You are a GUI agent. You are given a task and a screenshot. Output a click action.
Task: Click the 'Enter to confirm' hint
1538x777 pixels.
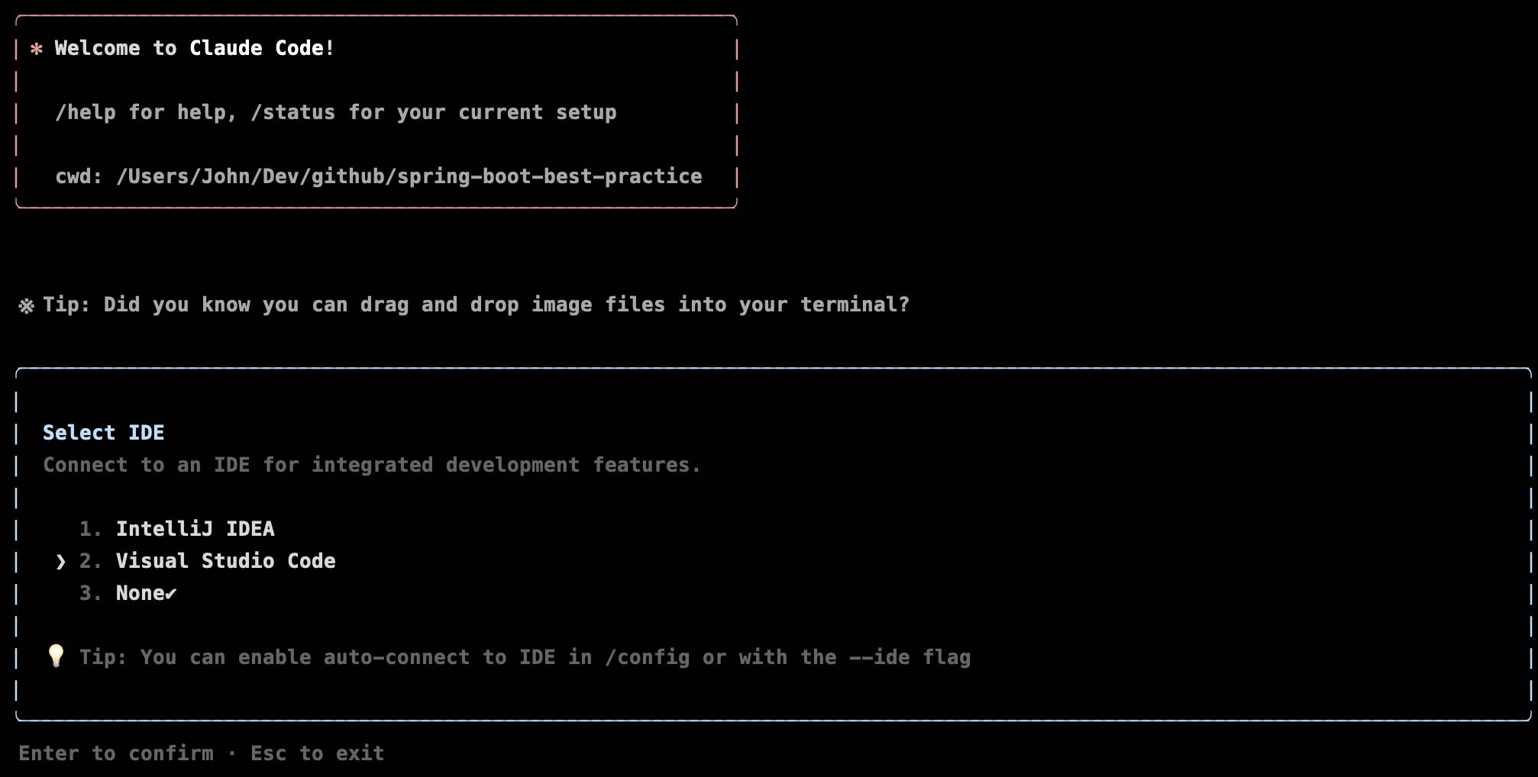pos(116,753)
